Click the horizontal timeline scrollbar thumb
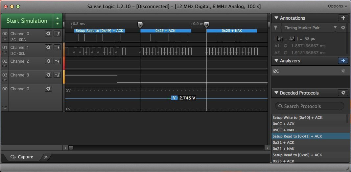 pos(71,148)
